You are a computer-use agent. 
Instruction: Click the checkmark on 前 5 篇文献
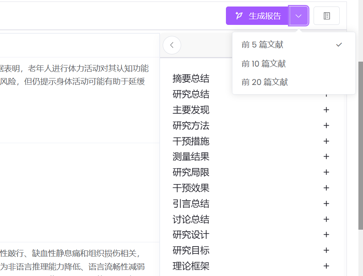338,44
